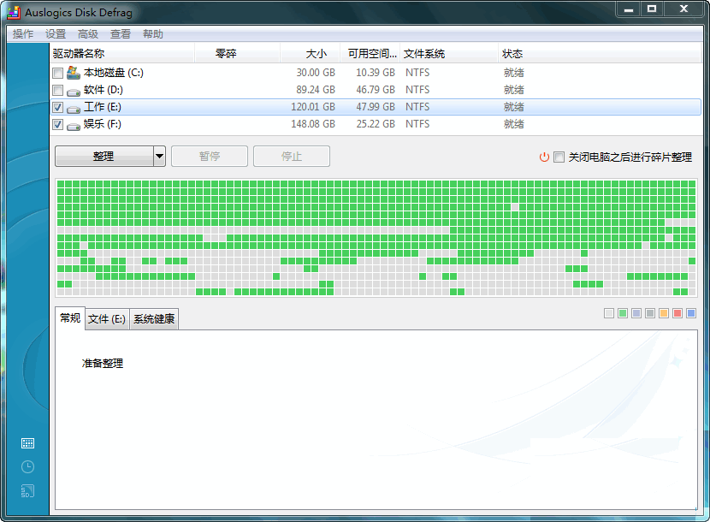The height and width of the screenshot is (522, 710).
Task: Enable 关闭电脑之后进行碎片整理 checkbox
Action: click(559, 157)
